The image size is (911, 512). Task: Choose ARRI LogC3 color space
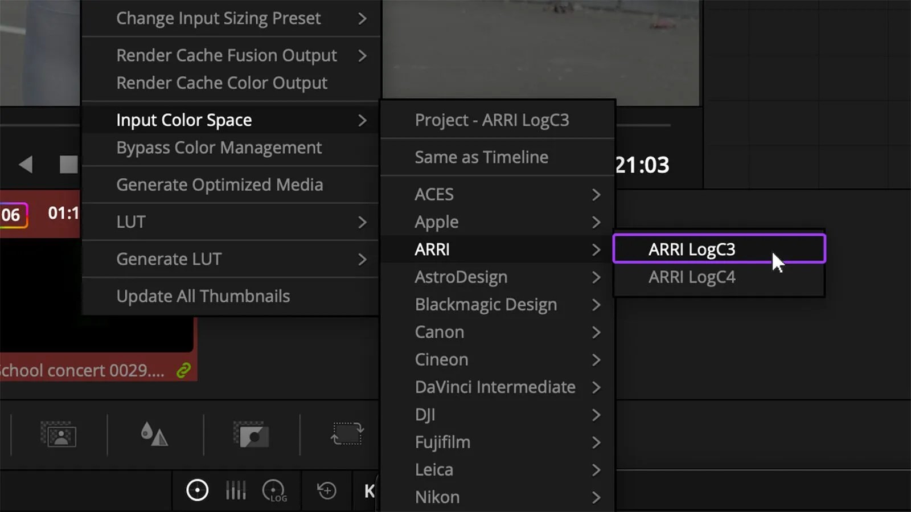[719, 249]
